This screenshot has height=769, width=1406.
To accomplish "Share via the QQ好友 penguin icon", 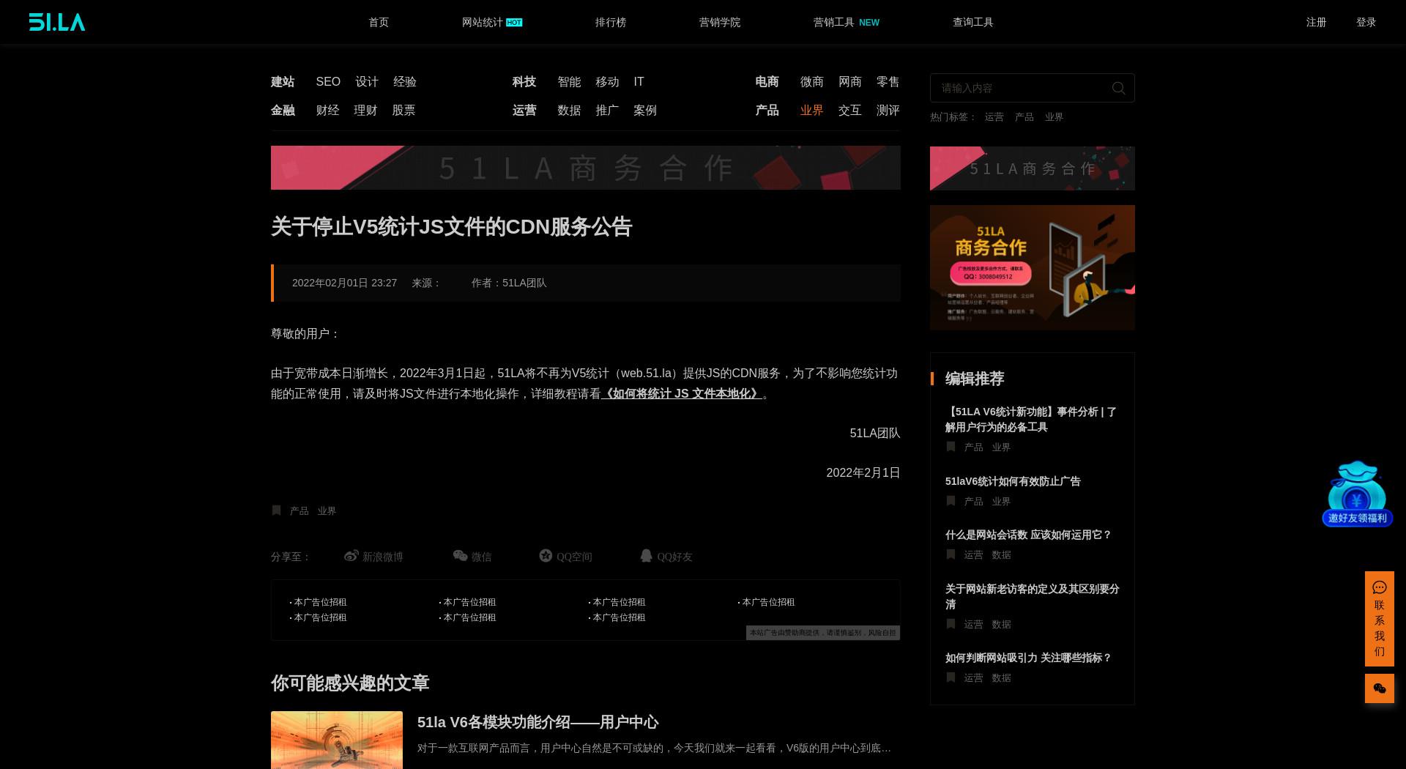I will click(x=646, y=556).
